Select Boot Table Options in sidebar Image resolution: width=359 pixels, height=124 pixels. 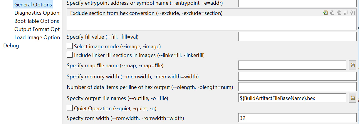click(36, 21)
